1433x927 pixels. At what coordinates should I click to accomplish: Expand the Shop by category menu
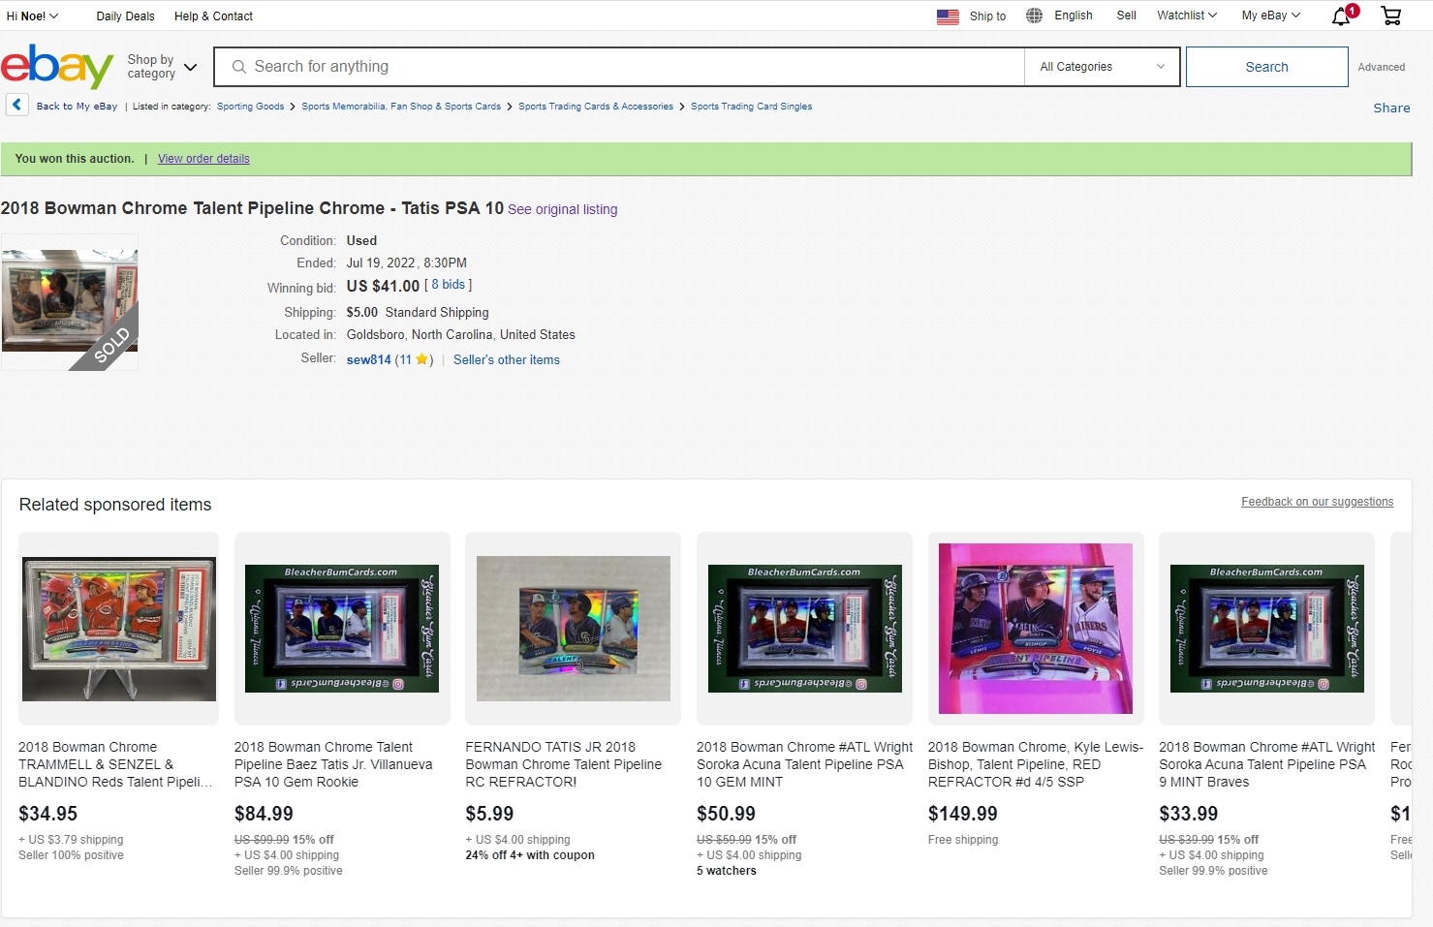[x=162, y=67]
